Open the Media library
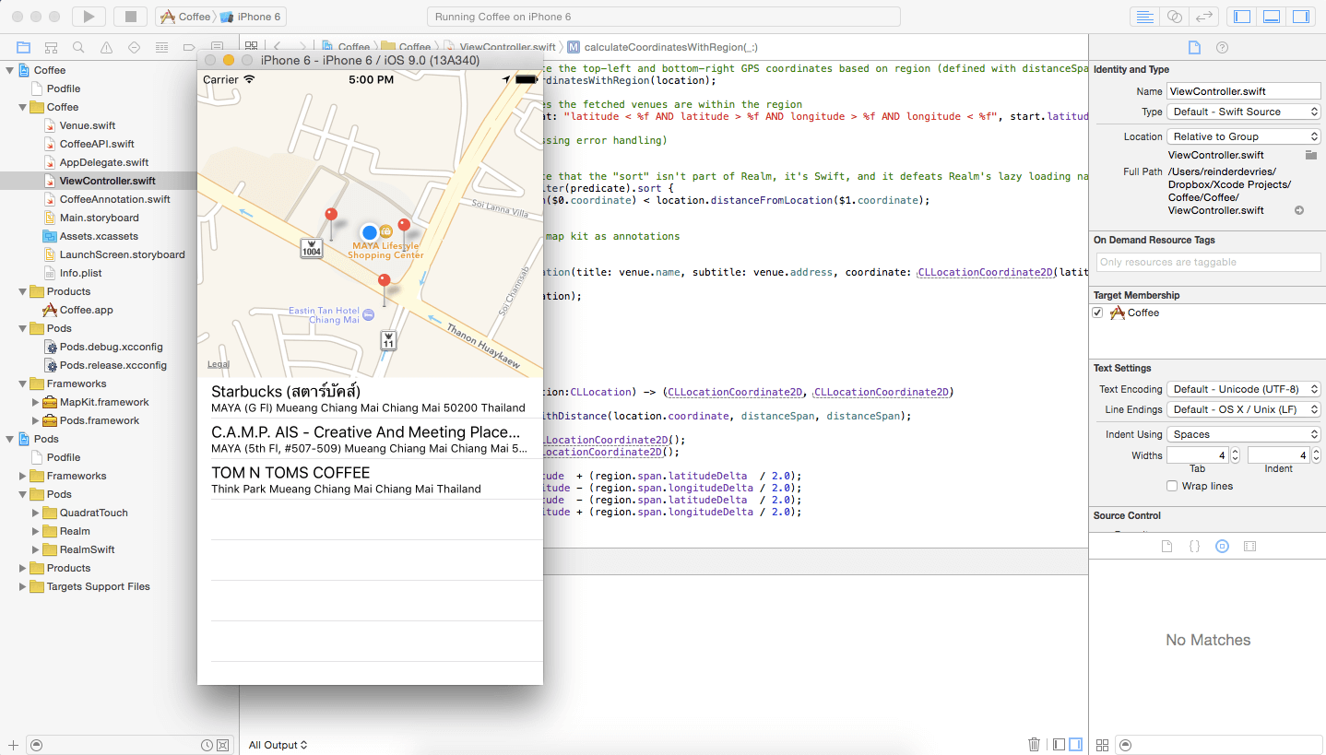This screenshot has width=1326, height=755. pyautogui.click(x=1249, y=546)
